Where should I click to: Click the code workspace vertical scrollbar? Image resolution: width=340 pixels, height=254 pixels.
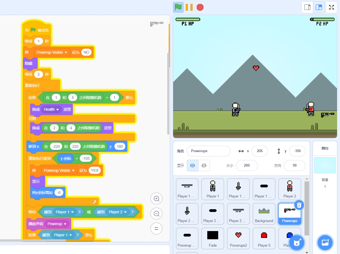point(168,94)
